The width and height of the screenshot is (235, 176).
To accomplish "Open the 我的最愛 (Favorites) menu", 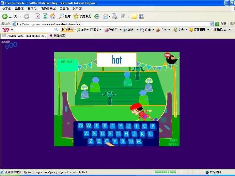I will pyautogui.click(x=49, y=9).
